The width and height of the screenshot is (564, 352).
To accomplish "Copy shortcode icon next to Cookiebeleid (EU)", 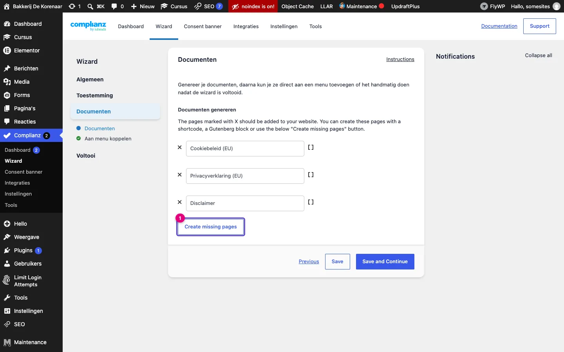I will coord(311,147).
